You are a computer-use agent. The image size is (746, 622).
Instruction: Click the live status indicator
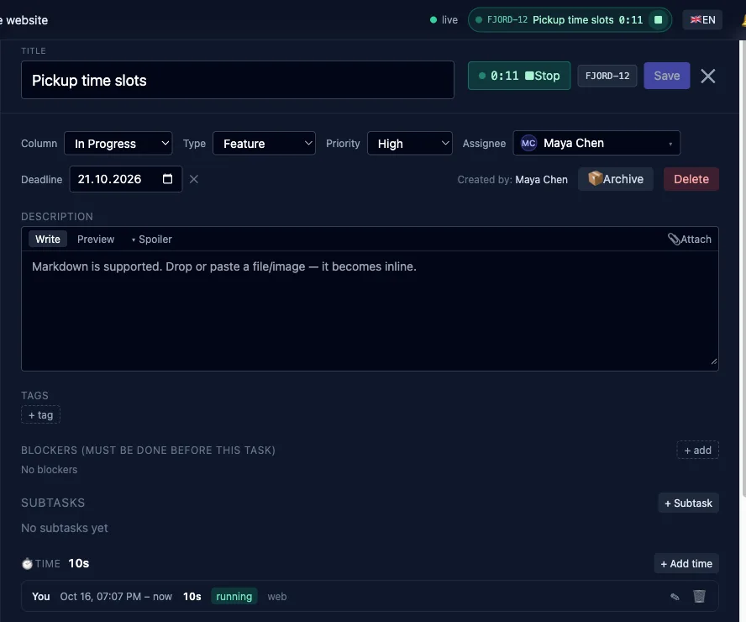444,20
